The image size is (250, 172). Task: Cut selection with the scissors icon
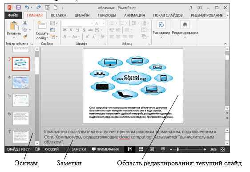point(25,23)
